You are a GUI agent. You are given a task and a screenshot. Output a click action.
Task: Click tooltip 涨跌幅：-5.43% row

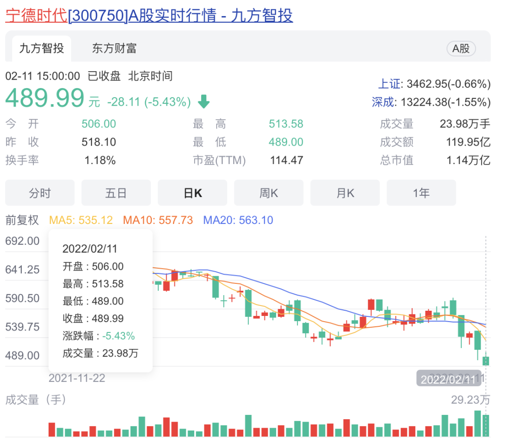(x=99, y=336)
